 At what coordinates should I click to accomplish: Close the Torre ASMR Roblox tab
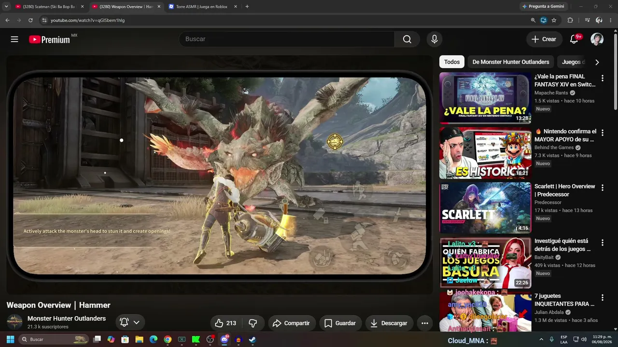click(x=235, y=7)
